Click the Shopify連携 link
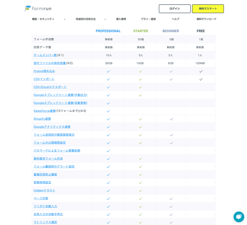247x225 pixels. coord(42,119)
